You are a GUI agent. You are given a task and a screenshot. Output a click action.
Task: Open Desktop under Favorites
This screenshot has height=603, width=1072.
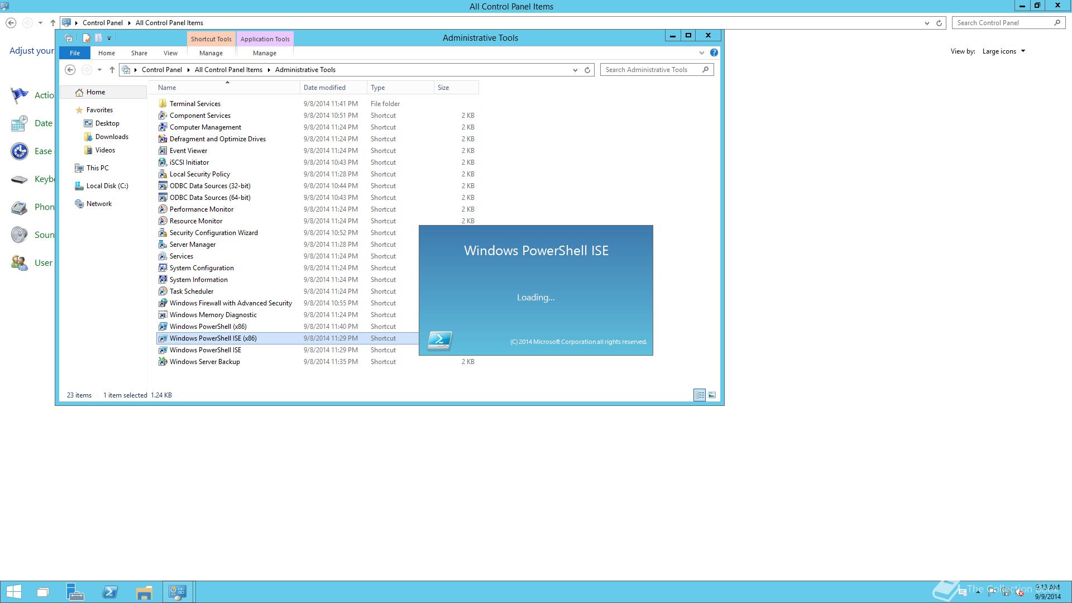(x=107, y=123)
